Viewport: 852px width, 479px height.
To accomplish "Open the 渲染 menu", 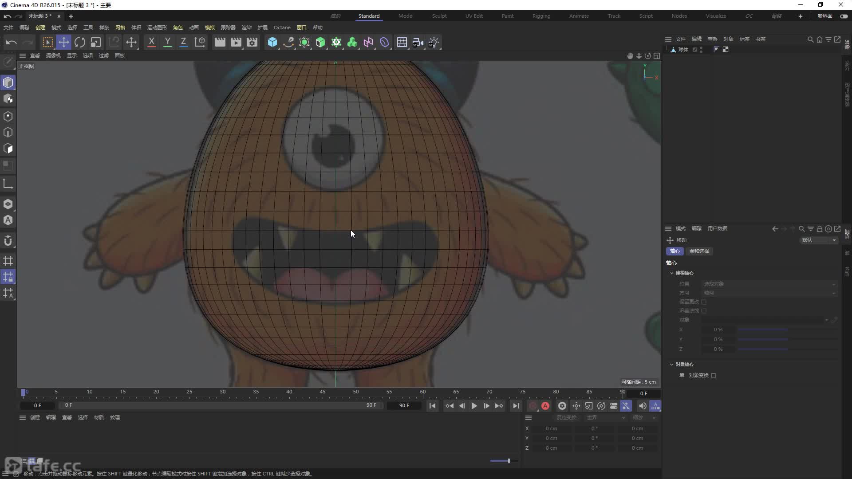I will [x=246, y=27].
